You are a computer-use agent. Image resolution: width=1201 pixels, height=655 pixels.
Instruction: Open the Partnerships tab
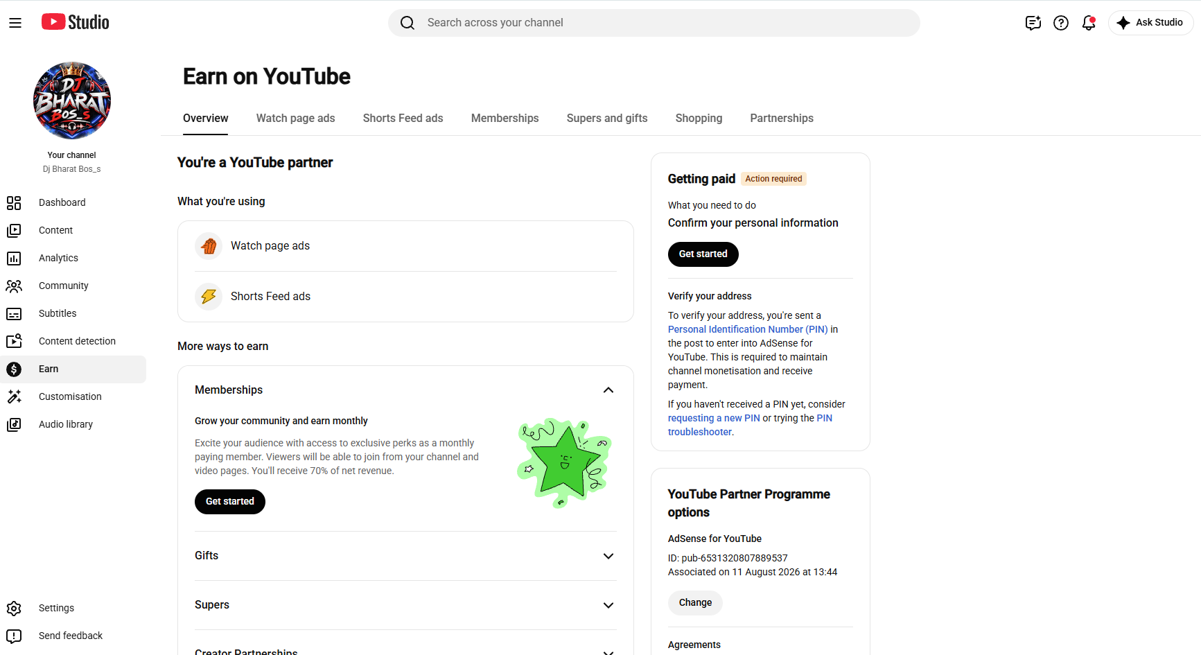click(x=782, y=119)
